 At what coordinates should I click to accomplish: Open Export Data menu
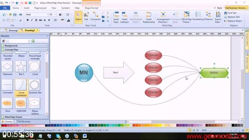click(x=218, y=17)
